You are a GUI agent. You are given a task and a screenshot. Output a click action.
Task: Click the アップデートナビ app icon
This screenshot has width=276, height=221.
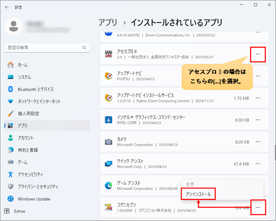pos(108,76)
